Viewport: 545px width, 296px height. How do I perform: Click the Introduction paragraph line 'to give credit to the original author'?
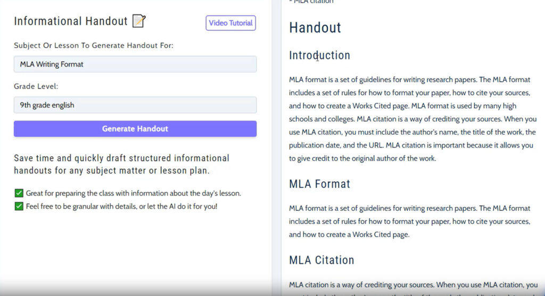pyautogui.click(x=362, y=158)
